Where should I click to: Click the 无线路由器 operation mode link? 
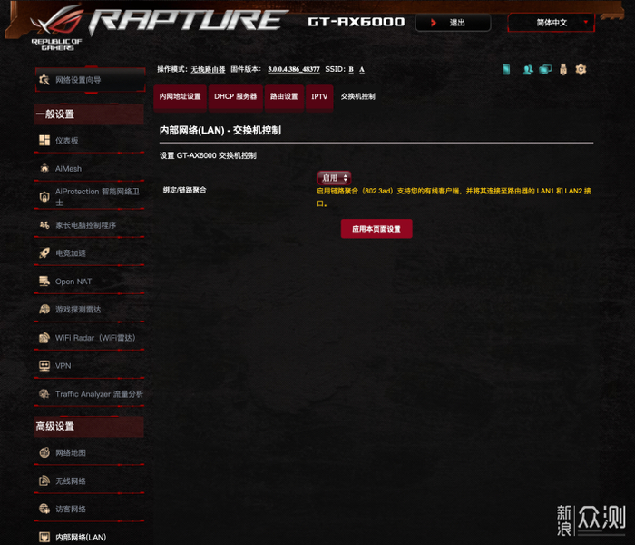click(x=208, y=69)
